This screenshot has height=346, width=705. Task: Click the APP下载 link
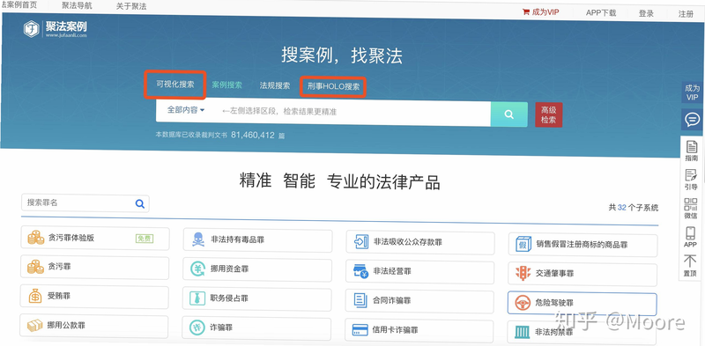(x=601, y=13)
